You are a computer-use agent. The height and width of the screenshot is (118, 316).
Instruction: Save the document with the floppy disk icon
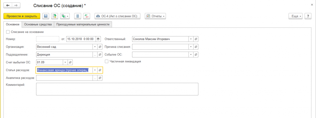[x=46, y=16]
